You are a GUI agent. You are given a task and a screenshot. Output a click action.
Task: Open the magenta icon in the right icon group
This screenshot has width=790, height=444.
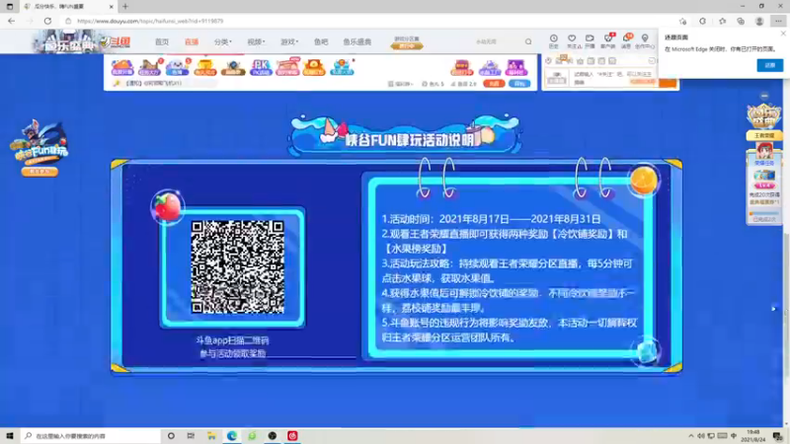pyautogui.click(x=515, y=67)
